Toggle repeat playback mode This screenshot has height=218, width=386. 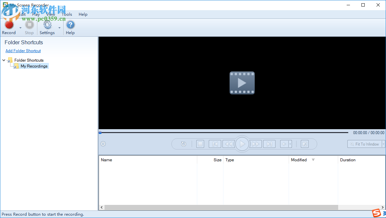point(183,144)
